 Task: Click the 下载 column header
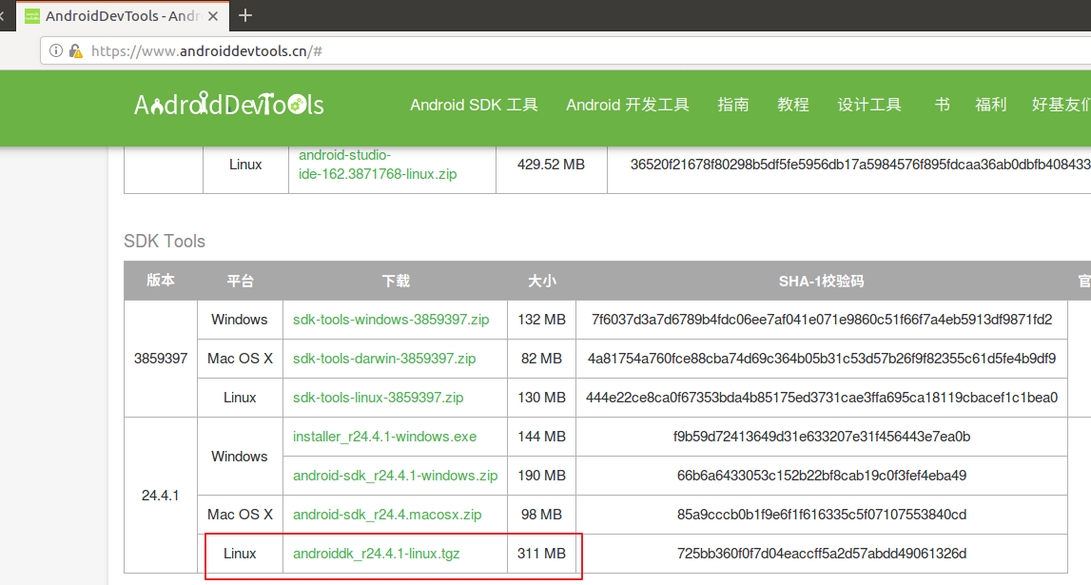[395, 281]
